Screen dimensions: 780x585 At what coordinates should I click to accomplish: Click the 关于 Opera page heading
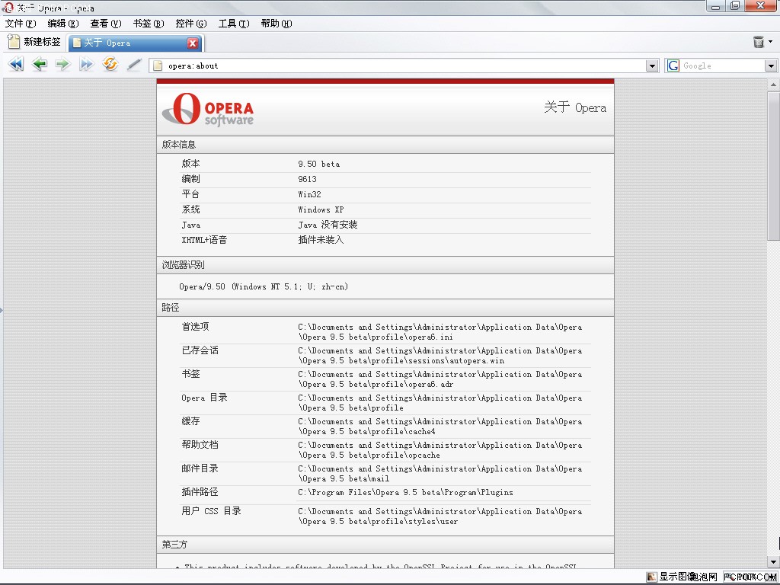(575, 107)
